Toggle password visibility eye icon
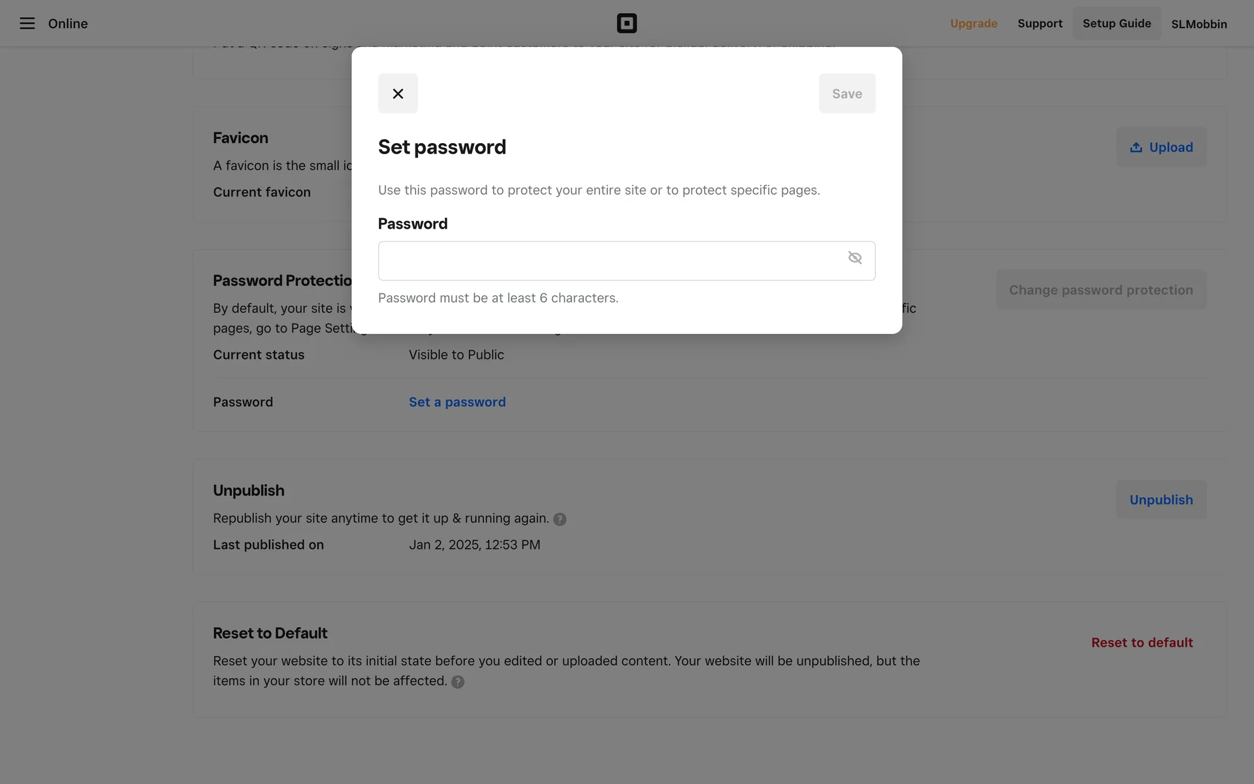 [x=854, y=258]
